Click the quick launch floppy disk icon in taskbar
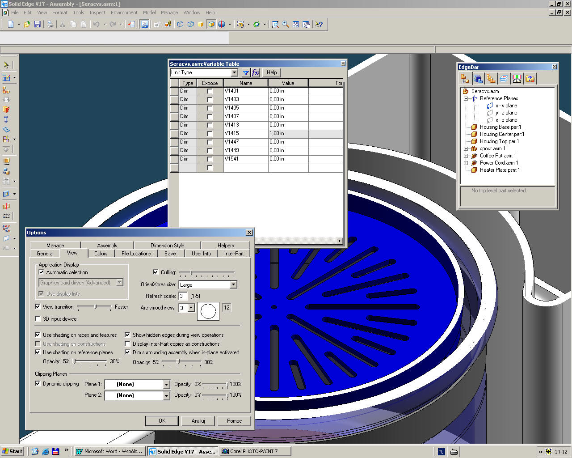Screen dimensions: 572x458 [56, 451]
